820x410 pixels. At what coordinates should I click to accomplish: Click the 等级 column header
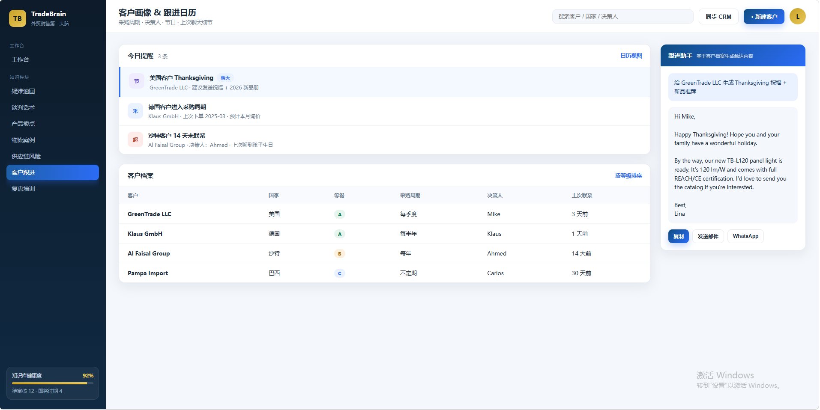click(339, 196)
